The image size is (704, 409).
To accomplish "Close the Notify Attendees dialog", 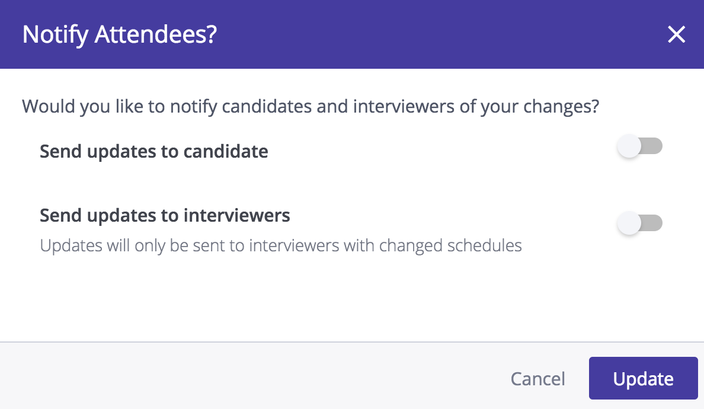I will point(676,35).
